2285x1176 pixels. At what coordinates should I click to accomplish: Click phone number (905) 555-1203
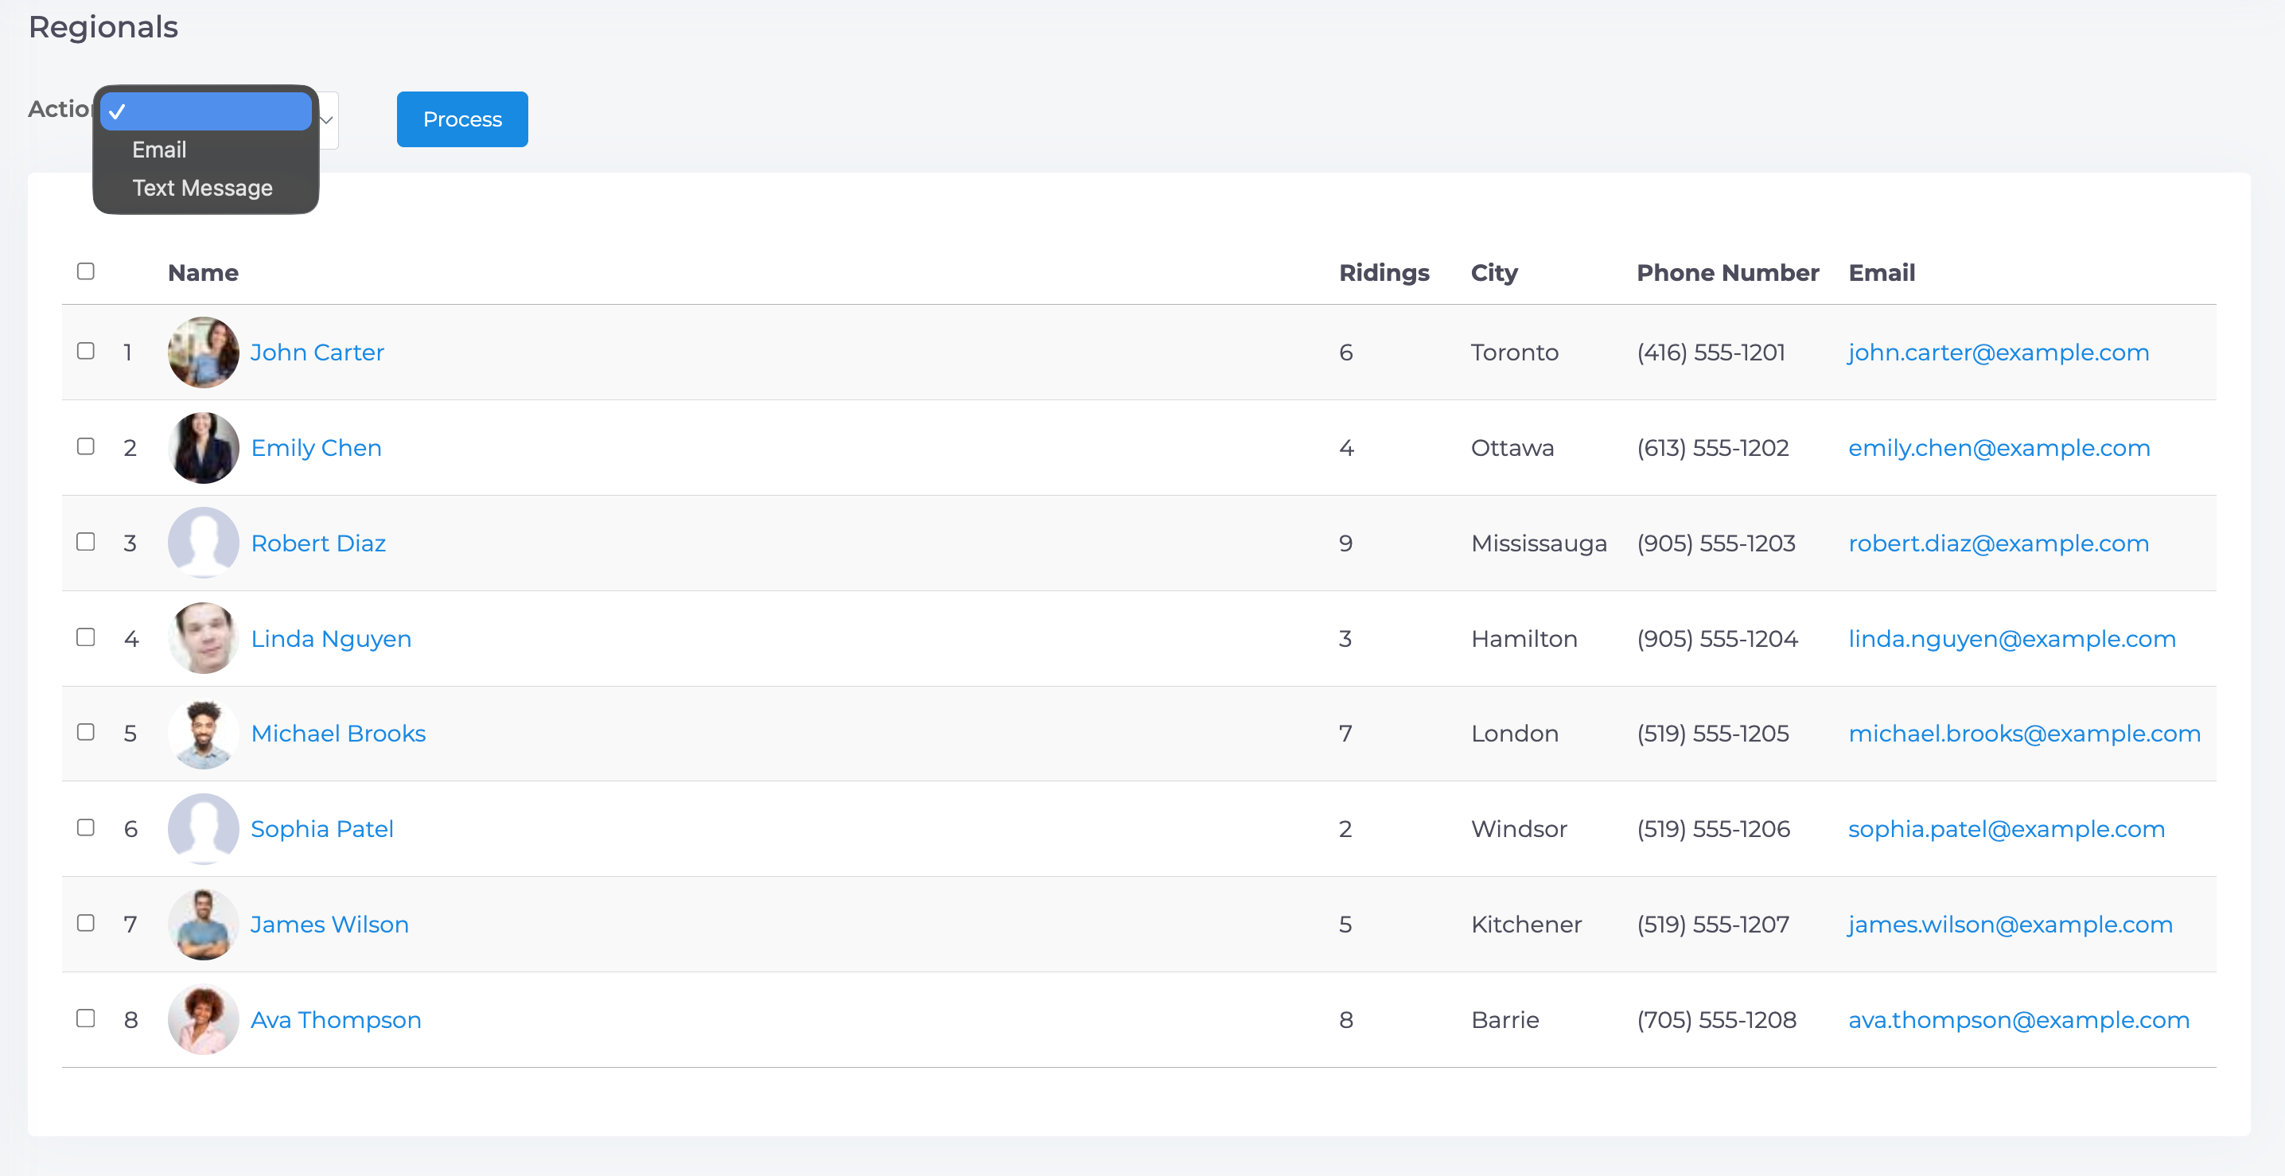point(1715,543)
